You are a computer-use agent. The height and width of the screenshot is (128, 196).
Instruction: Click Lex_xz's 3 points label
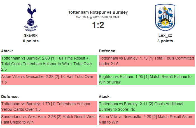coord(165,41)
